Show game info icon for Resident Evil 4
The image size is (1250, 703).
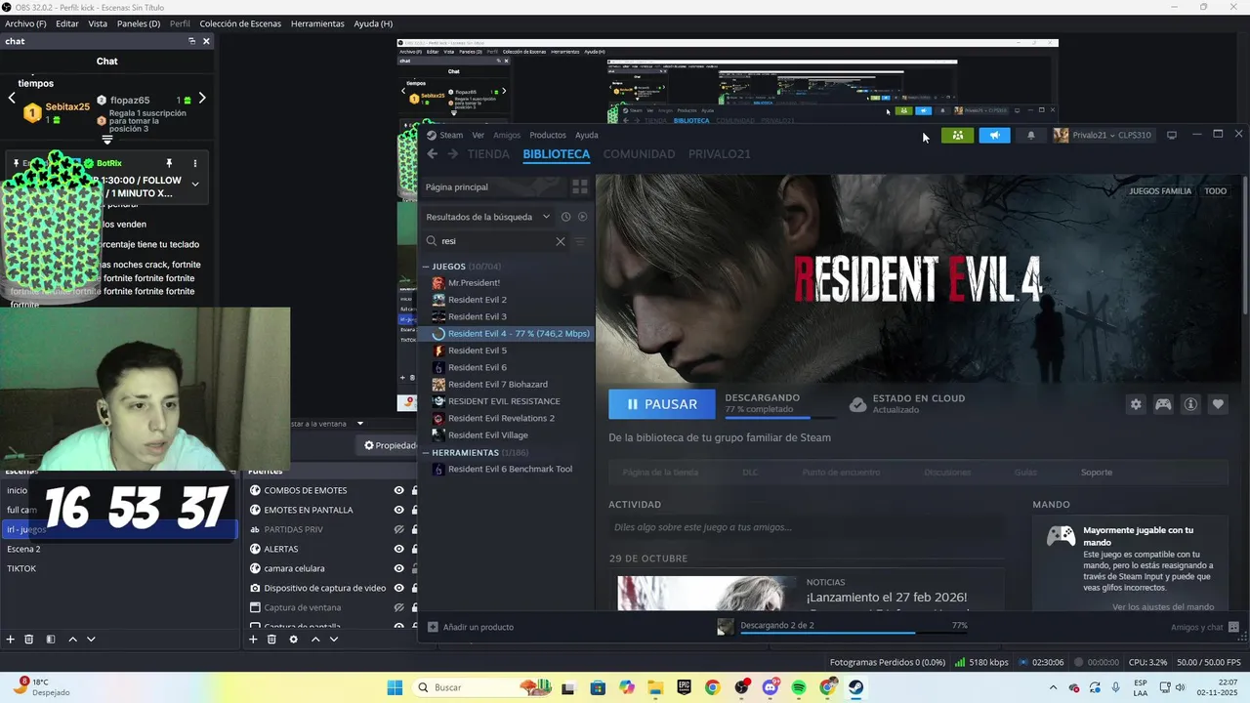point(1190,404)
